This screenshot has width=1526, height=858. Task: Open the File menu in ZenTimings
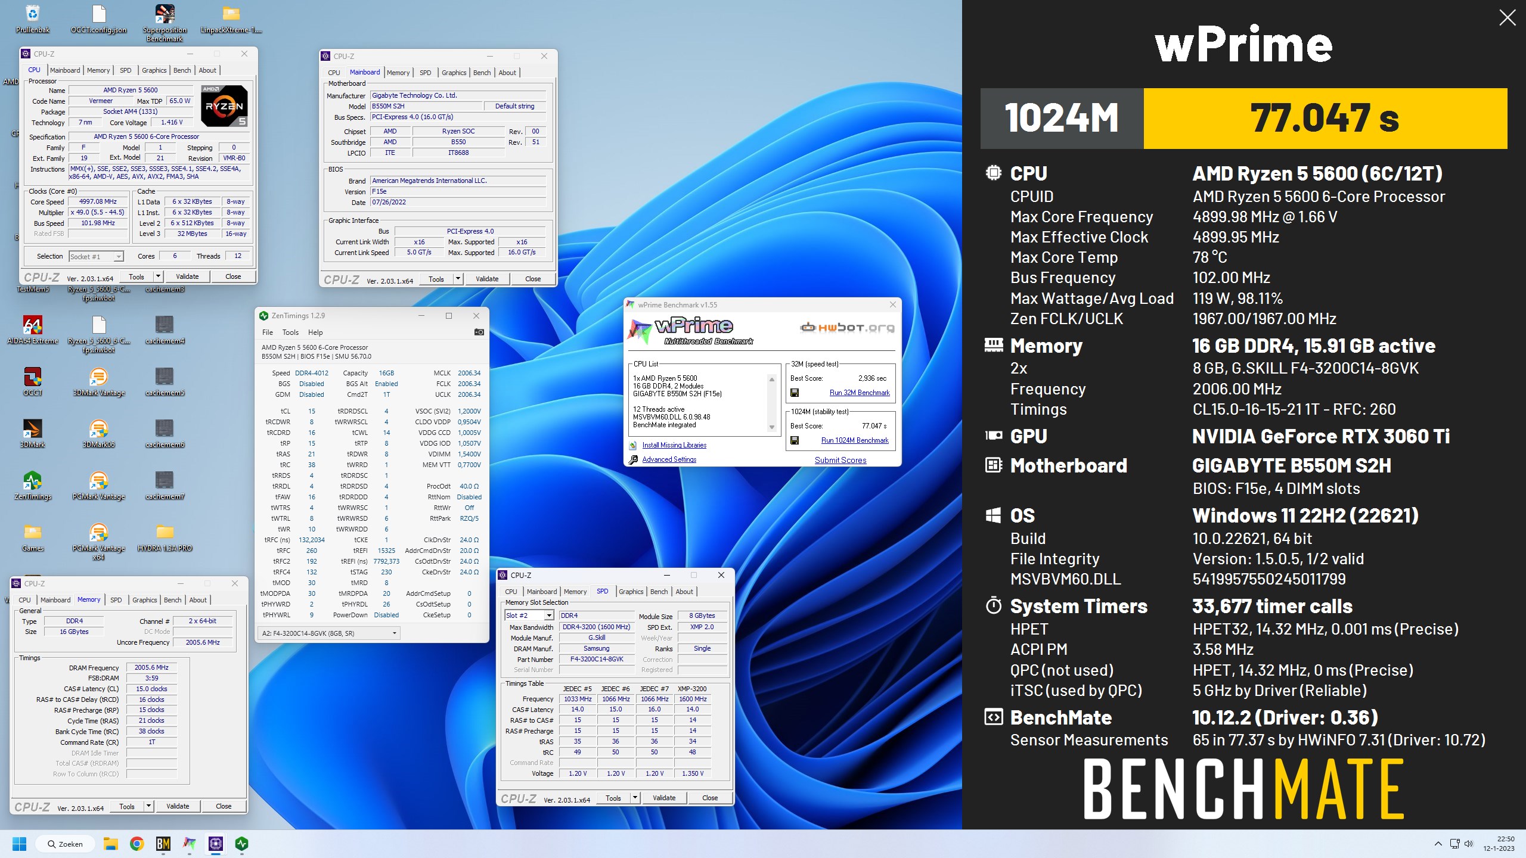pos(268,332)
